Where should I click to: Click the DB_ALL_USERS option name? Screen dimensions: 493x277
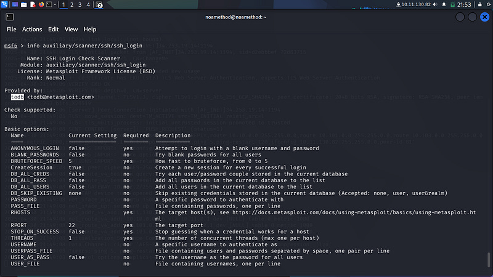click(30, 187)
